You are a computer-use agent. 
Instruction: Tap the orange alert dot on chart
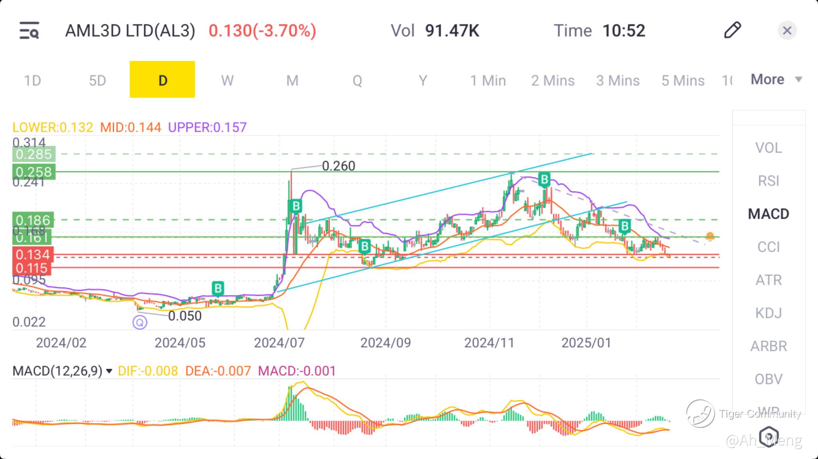pos(710,236)
